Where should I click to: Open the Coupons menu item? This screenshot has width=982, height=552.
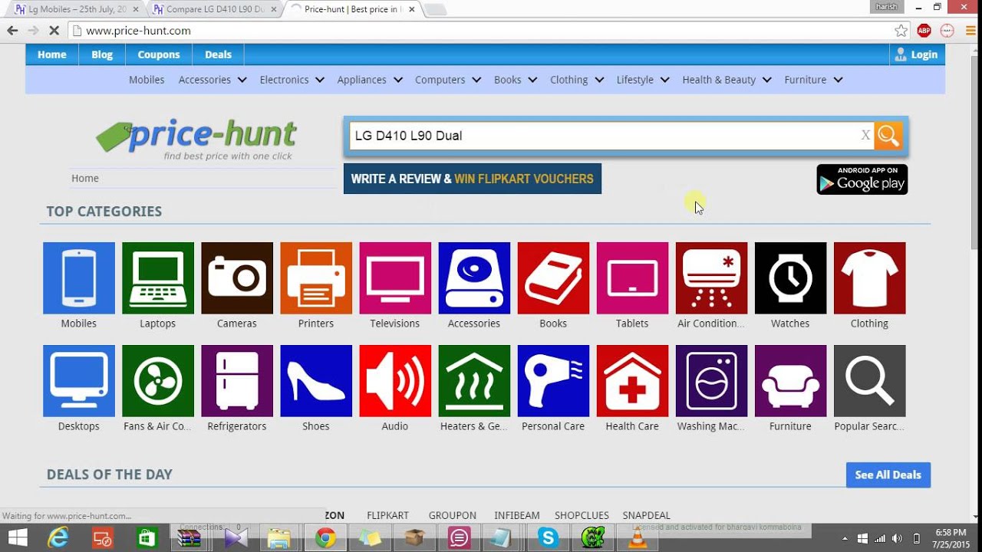coord(159,54)
